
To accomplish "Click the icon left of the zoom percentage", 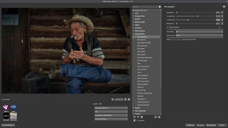I will (x=113, y=100).
